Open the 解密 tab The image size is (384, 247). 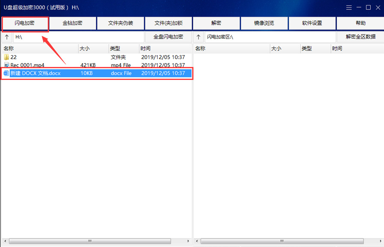tap(216, 23)
